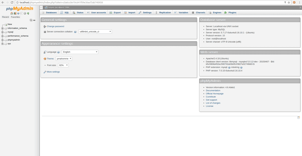
Task: Go back with the browser back arrow
Action: (3, 2)
